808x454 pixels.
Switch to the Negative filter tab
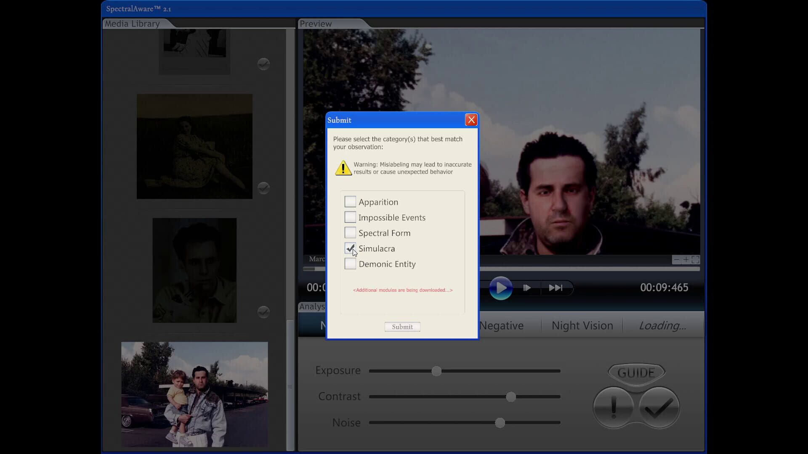[502, 325]
